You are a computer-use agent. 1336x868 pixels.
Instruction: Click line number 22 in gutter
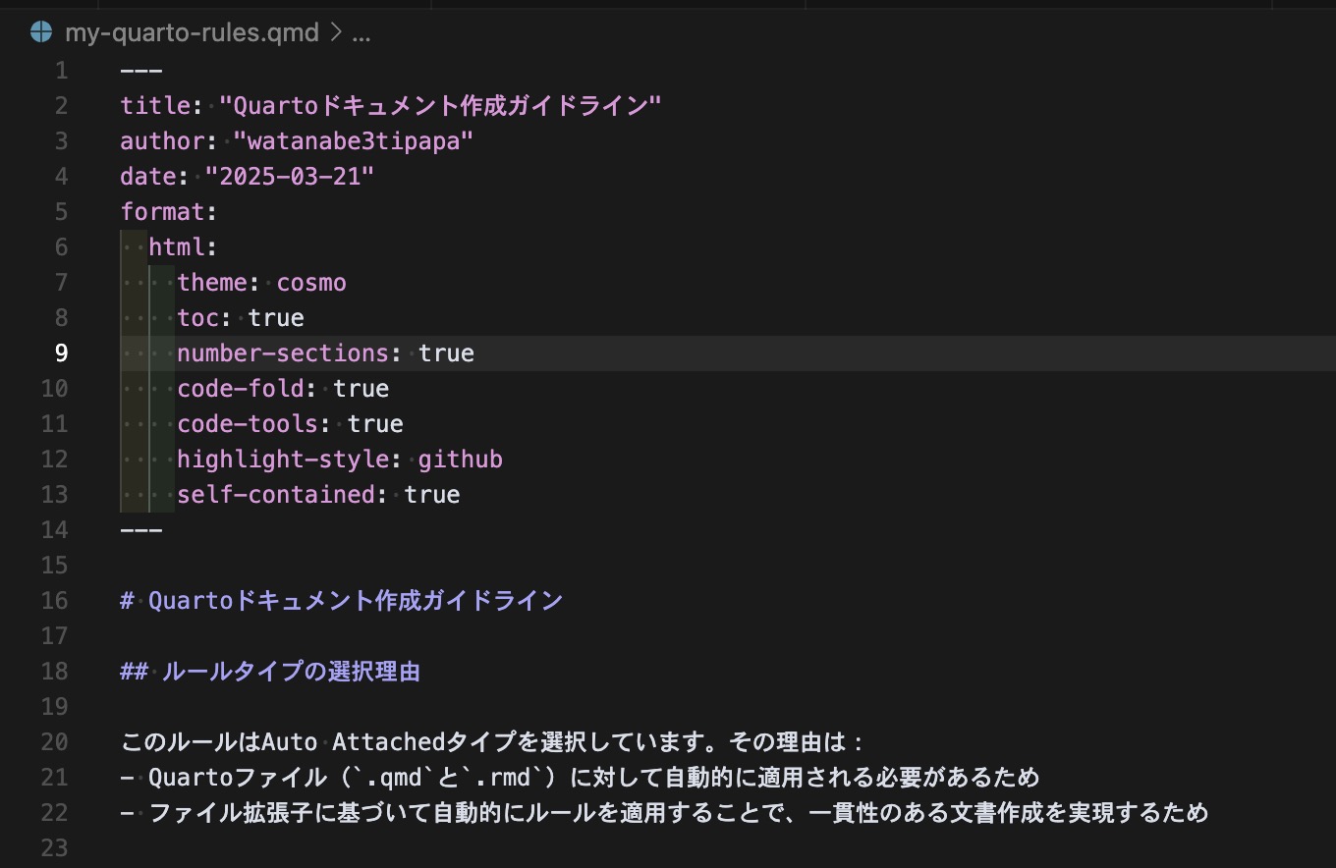[55, 813]
